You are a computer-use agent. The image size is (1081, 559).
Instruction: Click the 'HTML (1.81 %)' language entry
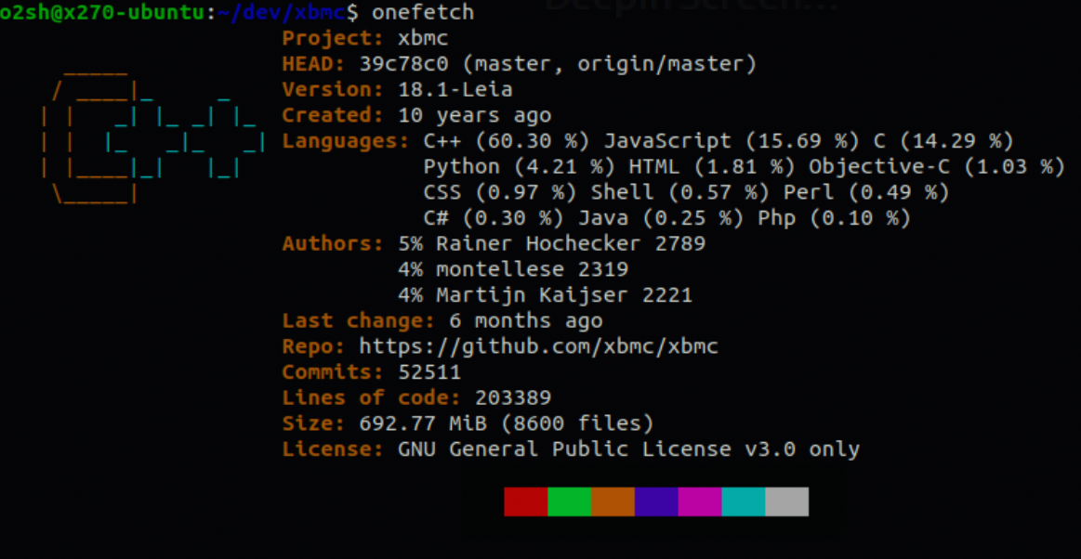[712, 167]
